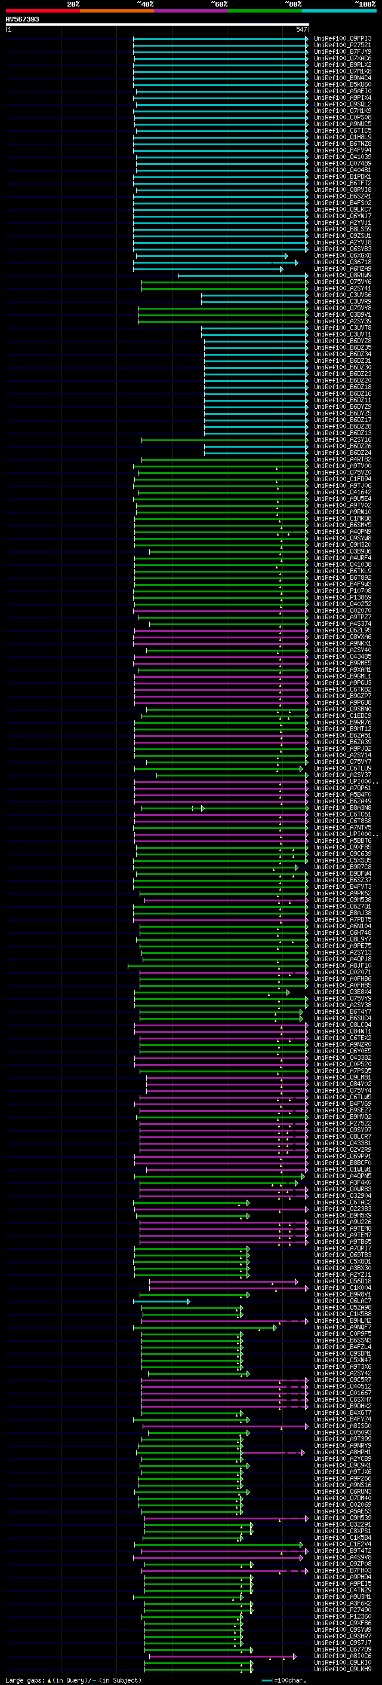Click the cyan alignment bar of UniRef100_A6MZA9
Viewport: 382px width, 1685px height.
coord(208,269)
